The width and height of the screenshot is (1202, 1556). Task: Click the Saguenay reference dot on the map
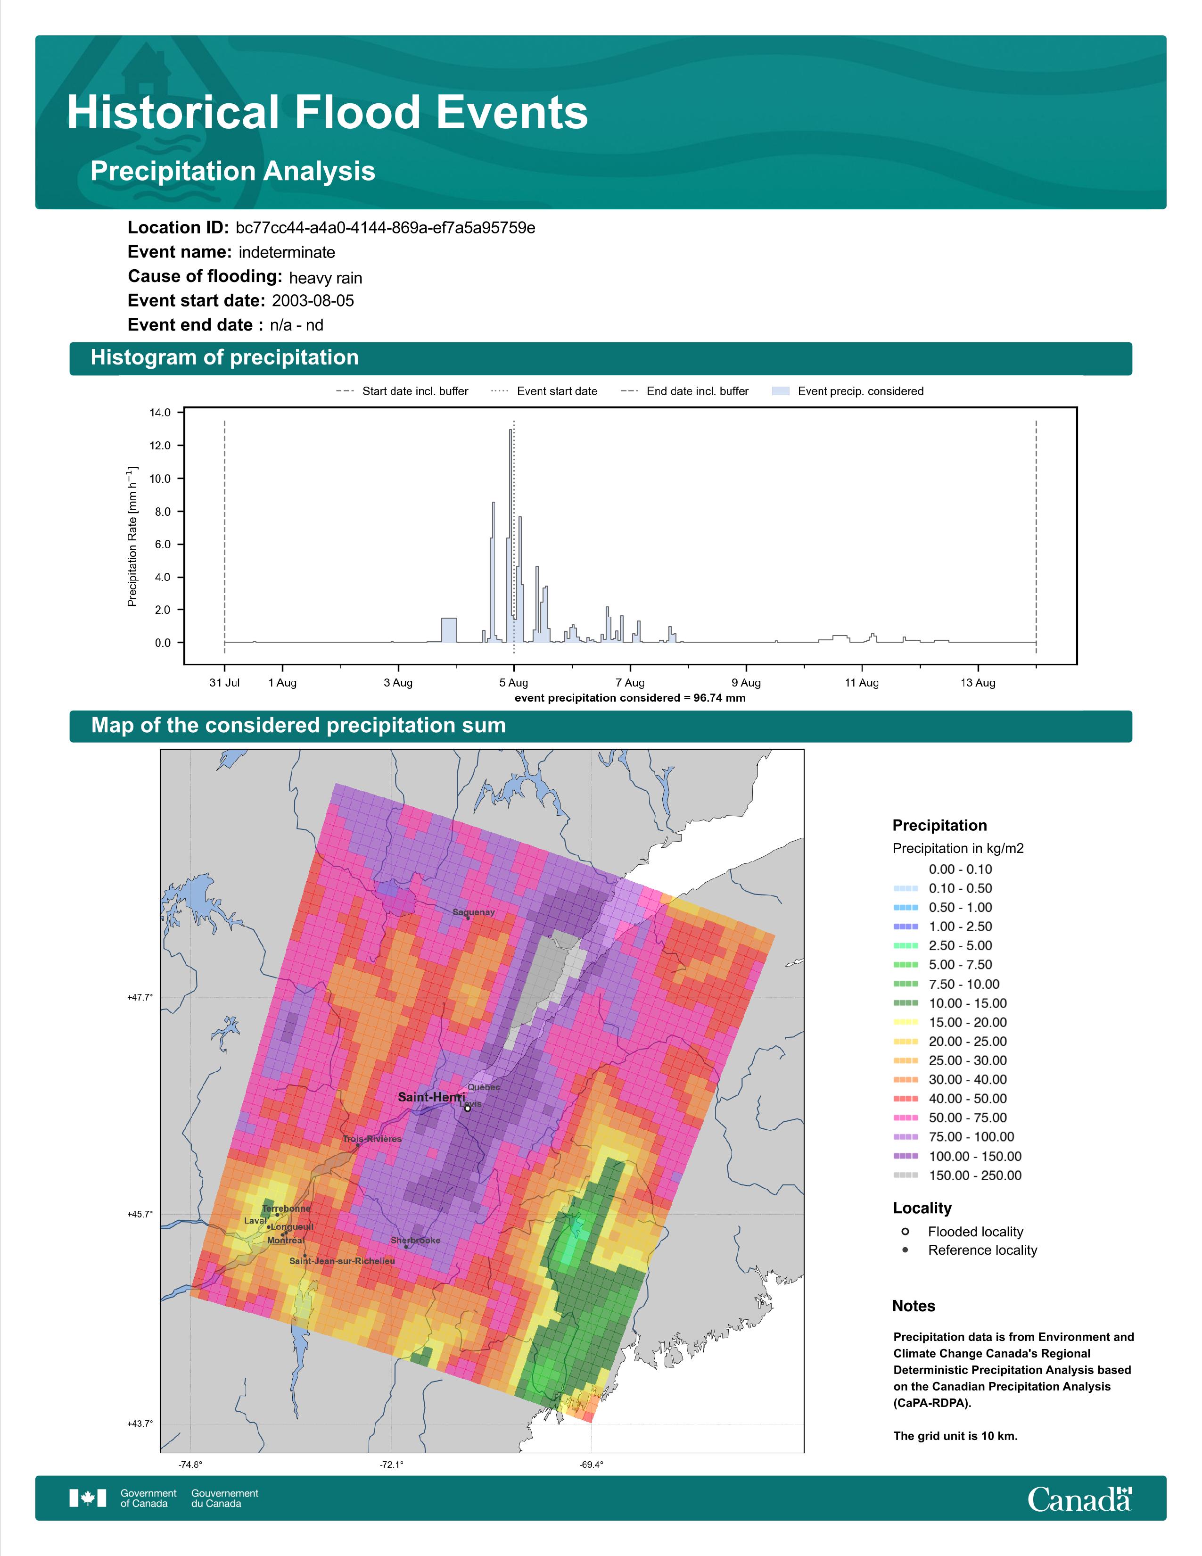pos(468,919)
